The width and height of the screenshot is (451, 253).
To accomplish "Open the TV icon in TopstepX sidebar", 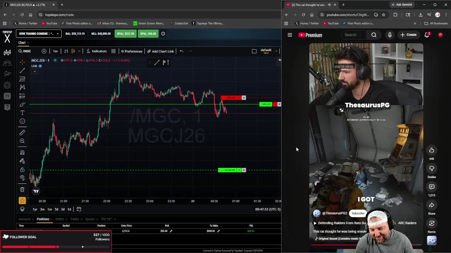I will (x=7, y=96).
